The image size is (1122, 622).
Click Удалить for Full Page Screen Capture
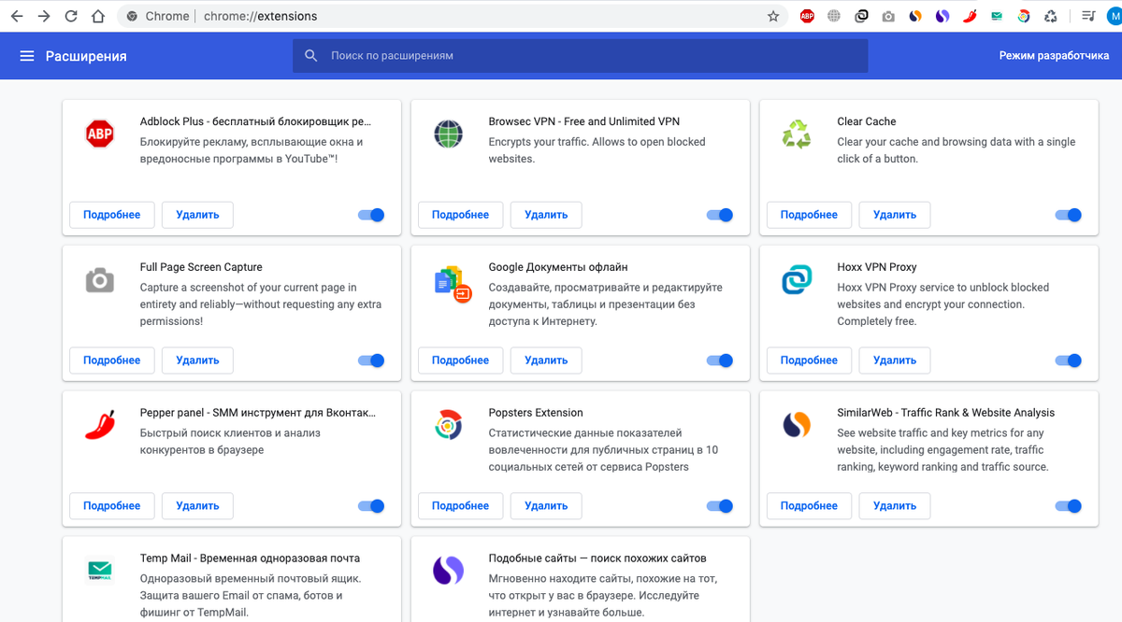click(x=197, y=360)
